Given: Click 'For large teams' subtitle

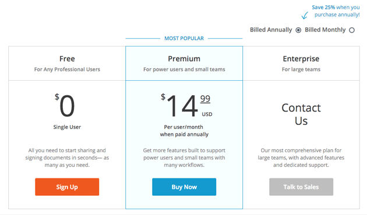Looking at the screenshot, I should [301, 69].
